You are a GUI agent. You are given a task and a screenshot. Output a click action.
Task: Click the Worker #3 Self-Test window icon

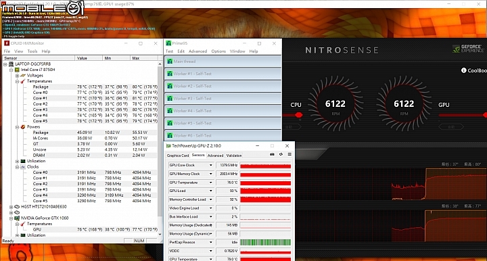[x=170, y=98]
